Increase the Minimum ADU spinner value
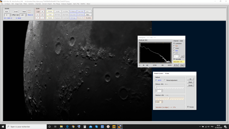The height and width of the screenshot is (129, 229). pos(162,90)
